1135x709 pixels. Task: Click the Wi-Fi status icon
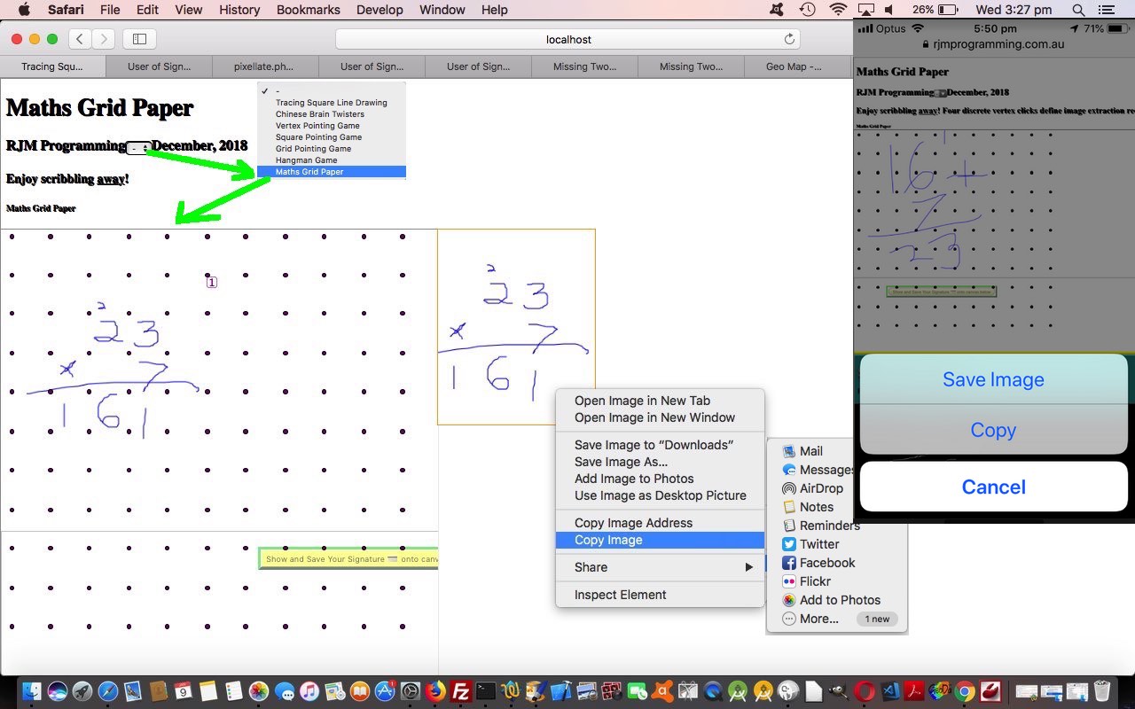838,10
